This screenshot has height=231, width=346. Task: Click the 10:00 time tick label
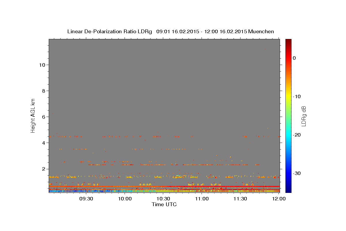[125, 199]
